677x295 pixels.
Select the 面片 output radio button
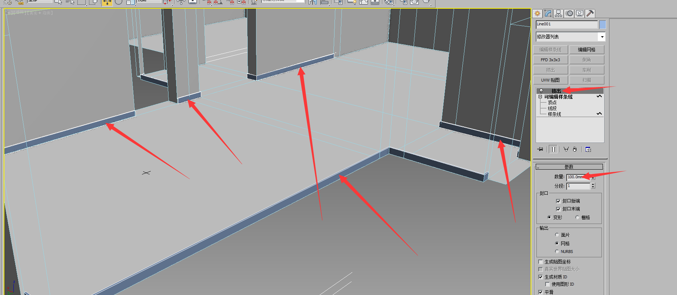pyautogui.click(x=557, y=235)
